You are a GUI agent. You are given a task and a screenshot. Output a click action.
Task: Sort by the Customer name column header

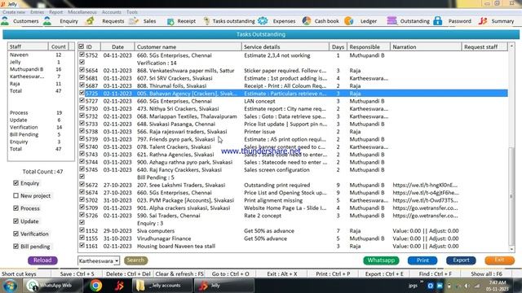point(188,47)
